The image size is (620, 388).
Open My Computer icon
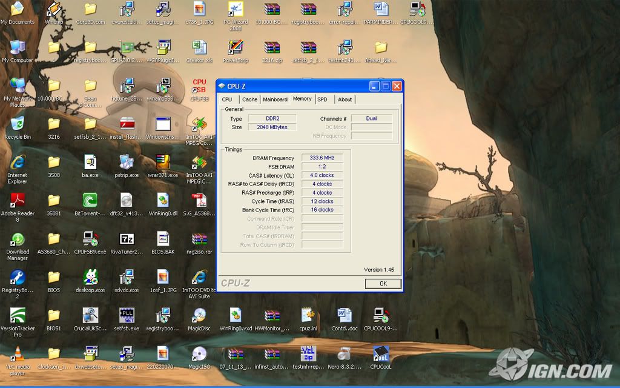click(x=18, y=47)
